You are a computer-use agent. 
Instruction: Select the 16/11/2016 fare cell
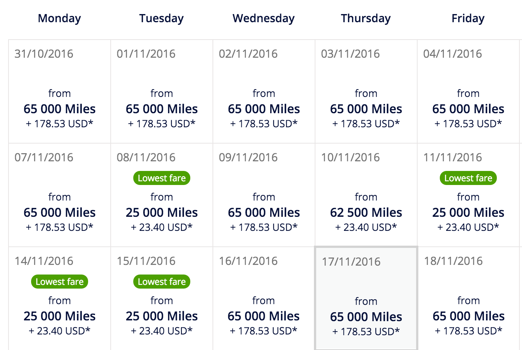[x=264, y=299]
